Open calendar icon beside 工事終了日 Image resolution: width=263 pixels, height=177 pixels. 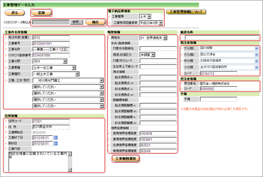(x=55, y=138)
